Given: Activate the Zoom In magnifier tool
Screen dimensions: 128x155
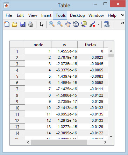Looking at the screenshot, I should point(52,24).
